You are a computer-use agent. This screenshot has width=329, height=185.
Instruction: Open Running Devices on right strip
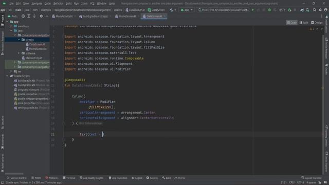[x=326, y=136]
